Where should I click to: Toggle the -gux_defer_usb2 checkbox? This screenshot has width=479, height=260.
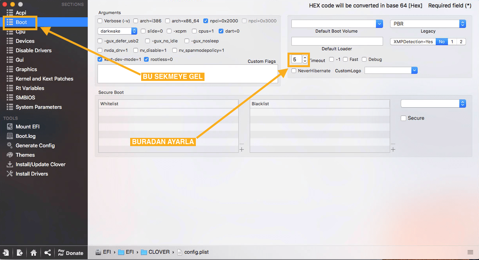click(x=100, y=41)
